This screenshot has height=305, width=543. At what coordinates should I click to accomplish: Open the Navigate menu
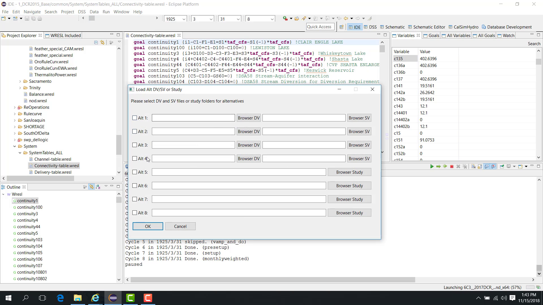point(32,12)
